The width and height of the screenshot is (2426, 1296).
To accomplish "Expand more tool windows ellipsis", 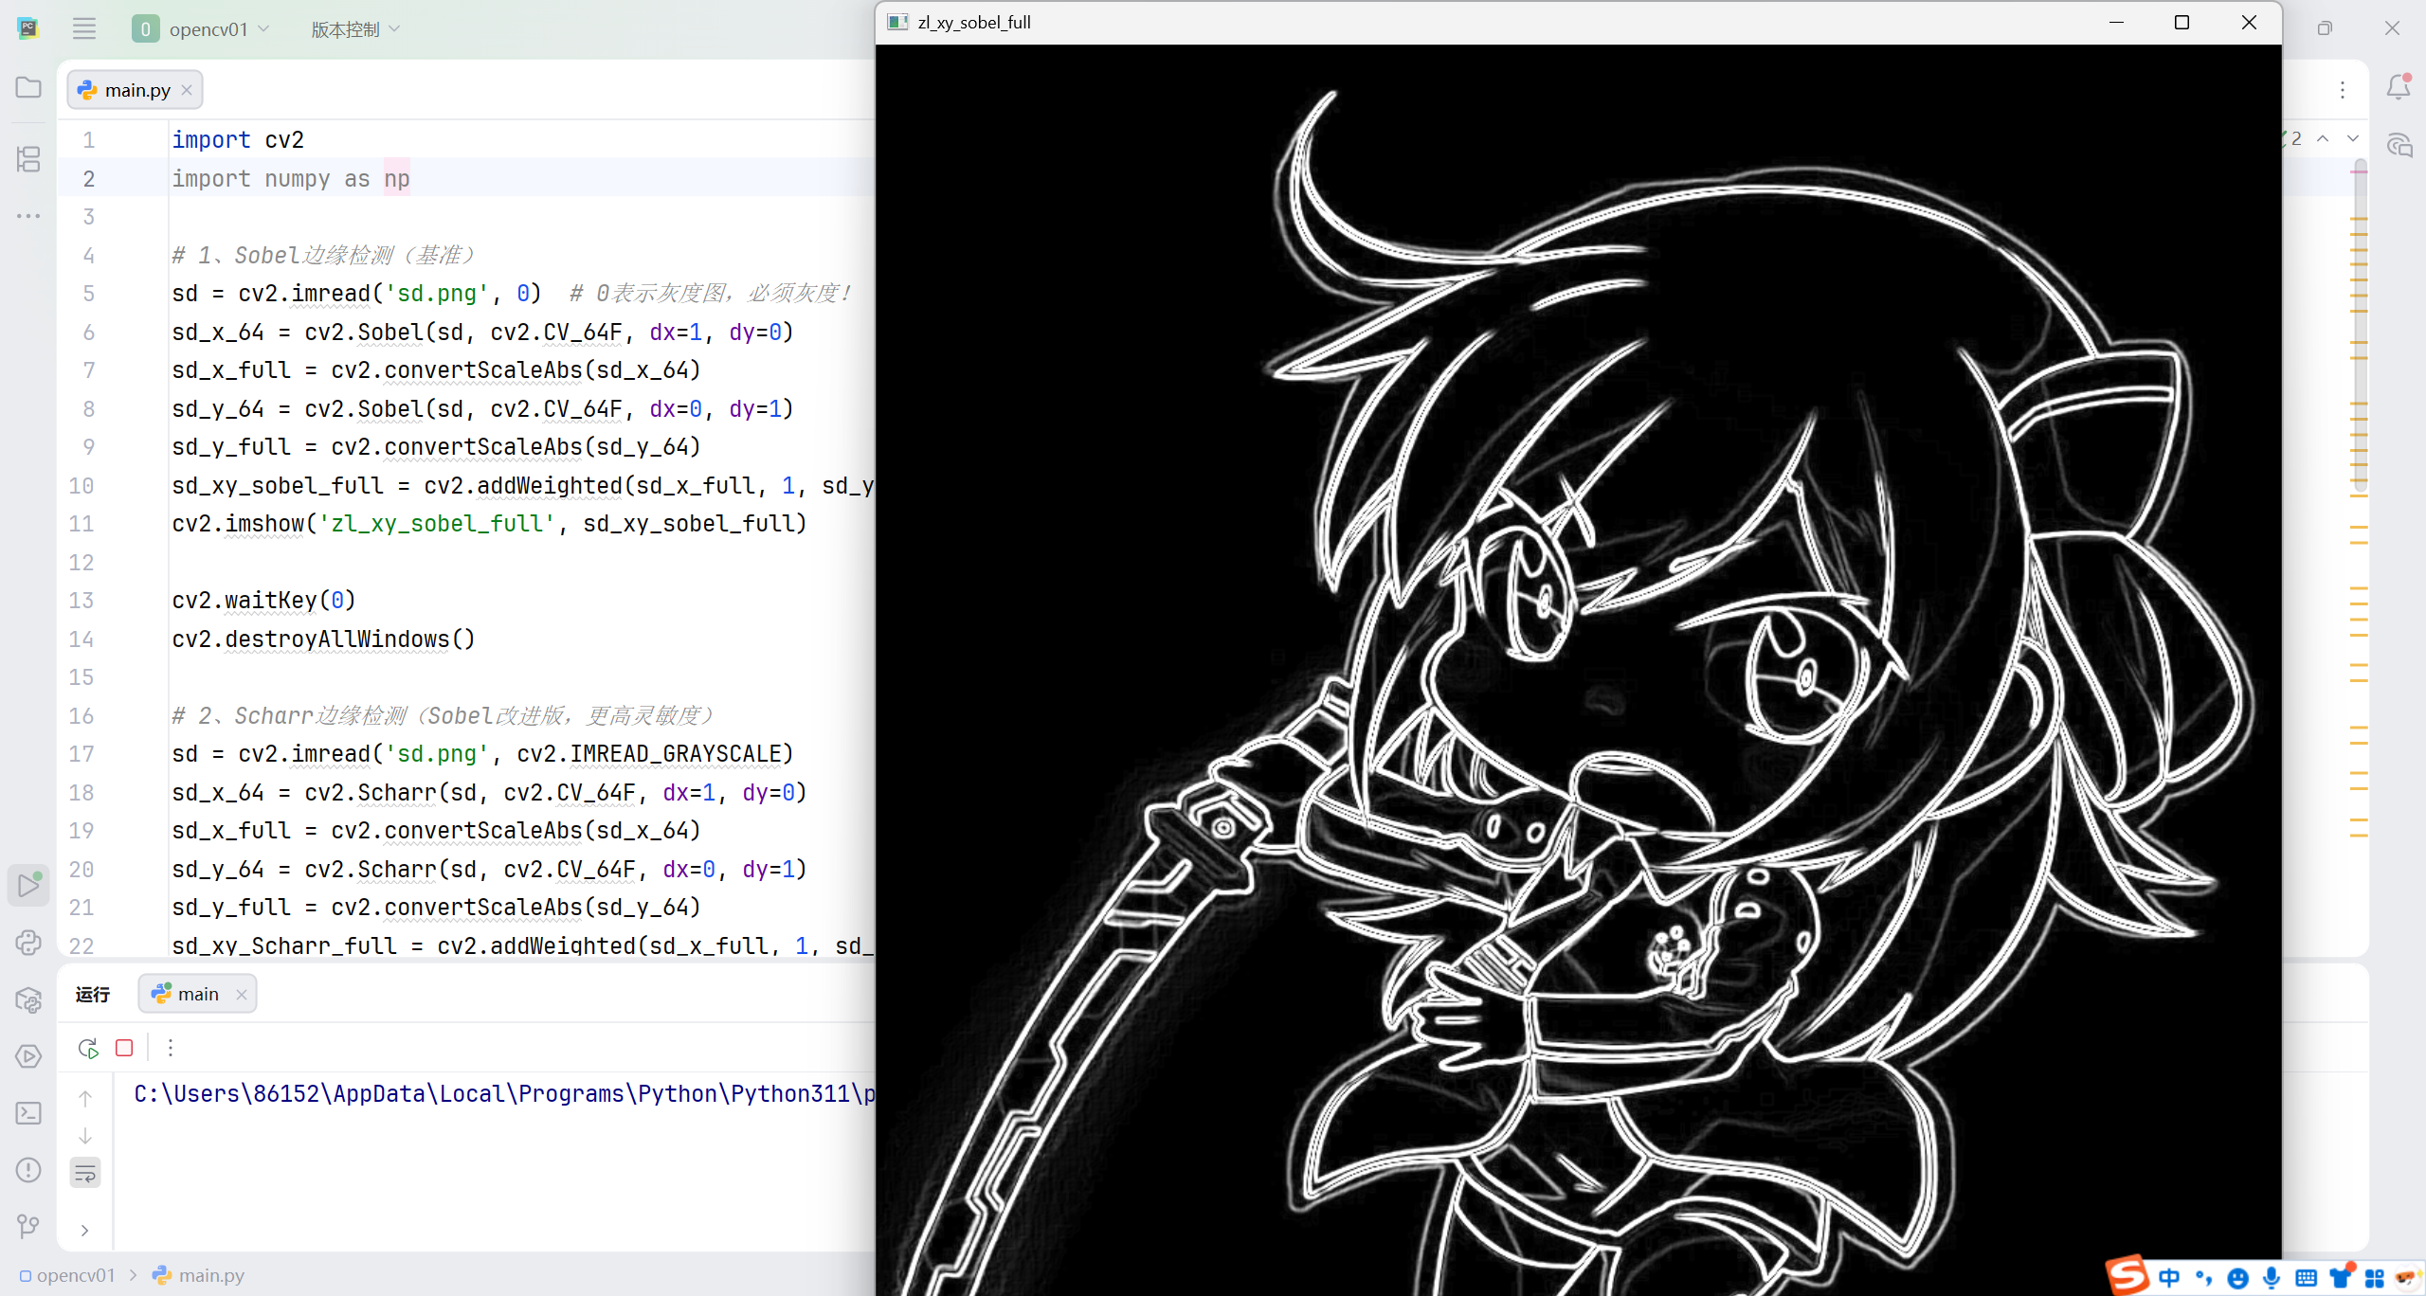I will (x=28, y=216).
